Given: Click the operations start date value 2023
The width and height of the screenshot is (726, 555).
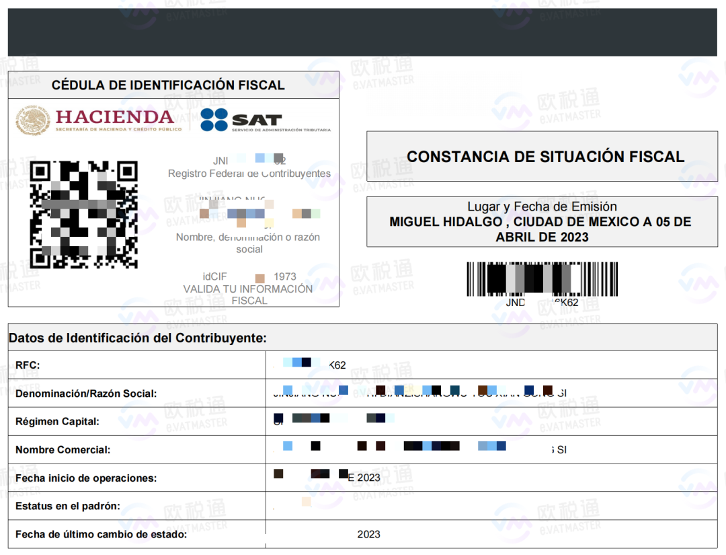Looking at the screenshot, I should pyautogui.click(x=327, y=477).
